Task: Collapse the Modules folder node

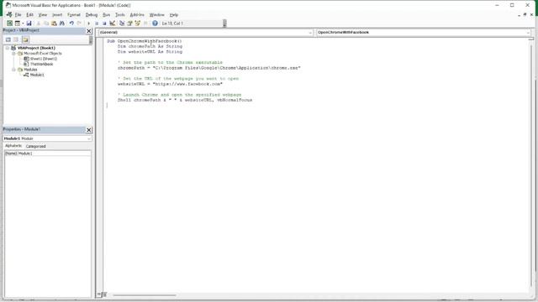Action: 13,70
